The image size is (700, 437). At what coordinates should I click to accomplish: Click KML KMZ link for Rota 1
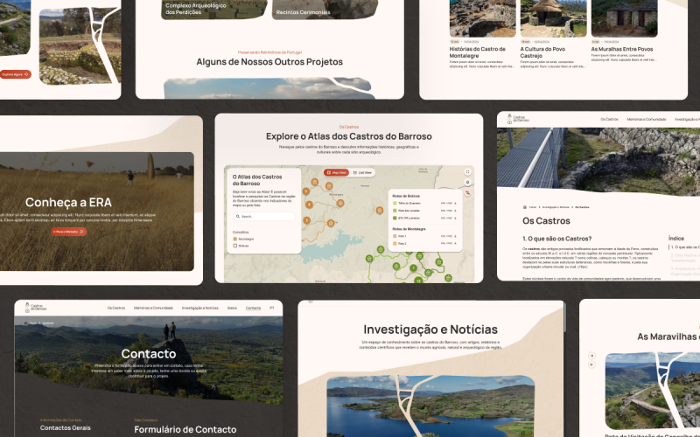[446, 236]
